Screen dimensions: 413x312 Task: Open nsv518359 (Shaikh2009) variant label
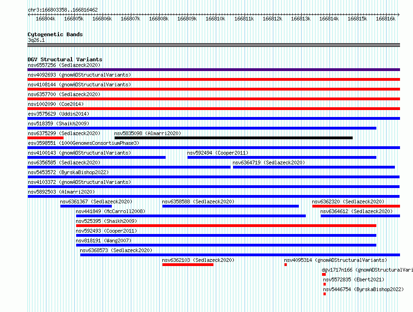pyautogui.click(x=58, y=123)
